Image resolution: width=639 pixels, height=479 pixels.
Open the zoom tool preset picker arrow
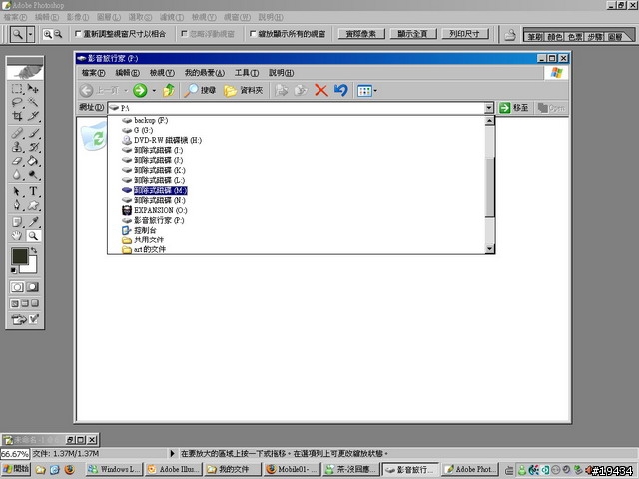[31, 35]
